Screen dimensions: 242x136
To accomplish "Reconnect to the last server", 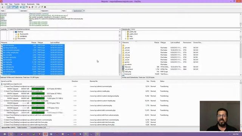I will coord(33,7).
